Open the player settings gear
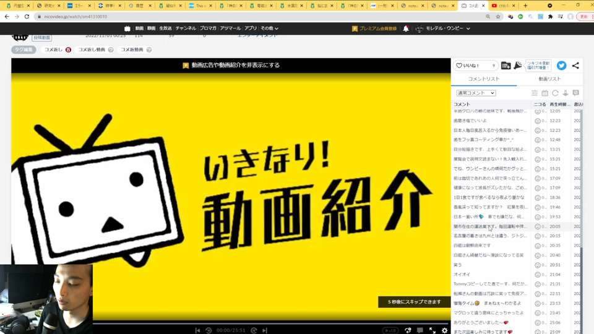The height and width of the screenshot is (334, 594). pyautogui.click(x=444, y=330)
